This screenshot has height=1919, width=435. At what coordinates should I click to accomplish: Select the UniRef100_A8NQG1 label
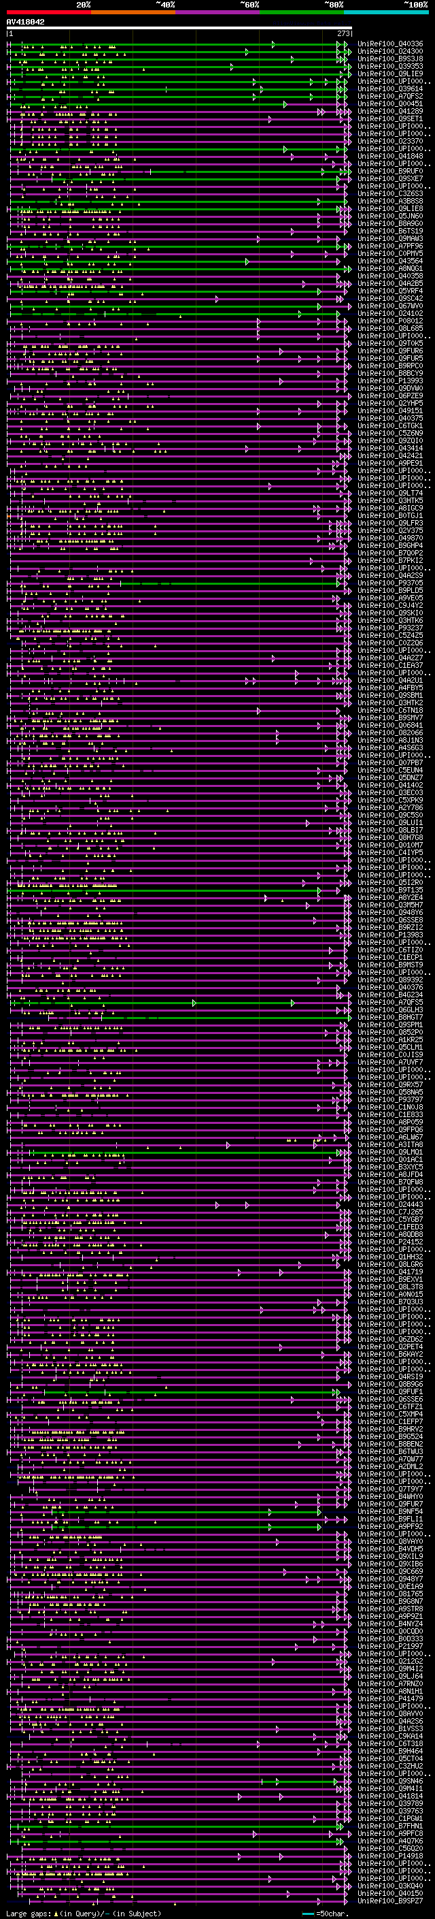click(390, 268)
